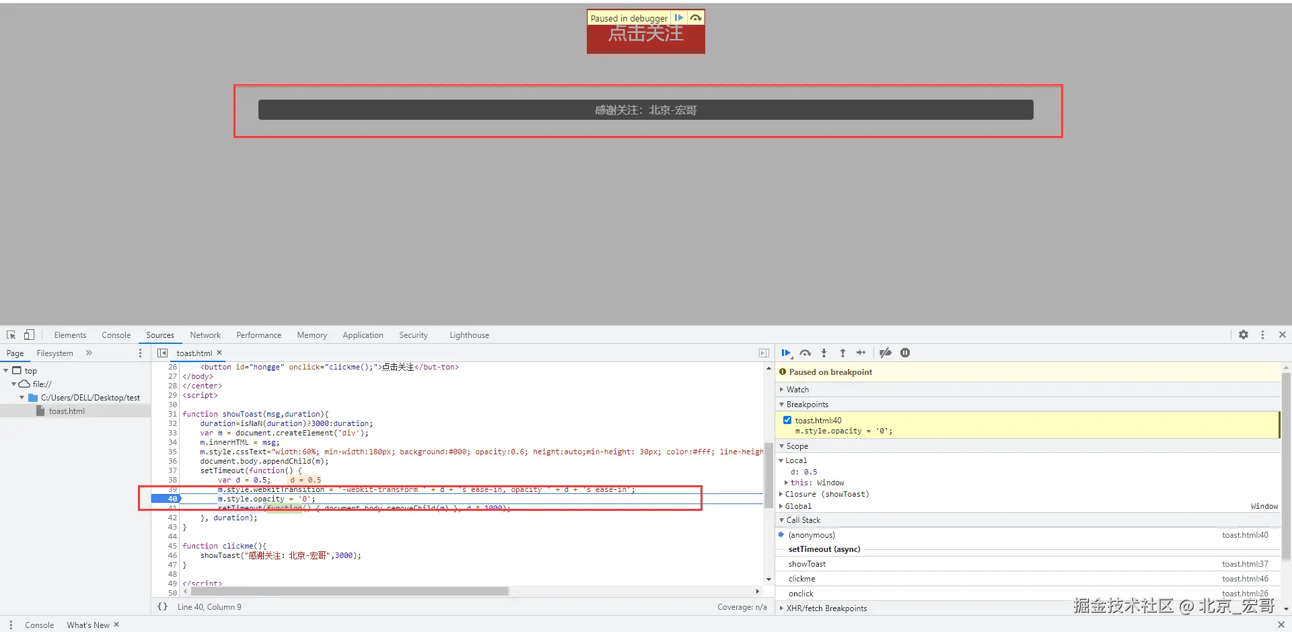Open the DevTools customize menu
Viewport: 1292px width, 632px height.
coord(1262,335)
